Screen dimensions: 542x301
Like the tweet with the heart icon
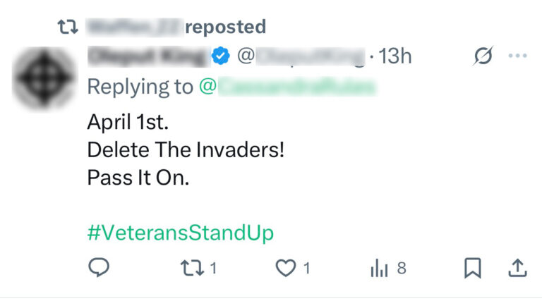pos(284,268)
